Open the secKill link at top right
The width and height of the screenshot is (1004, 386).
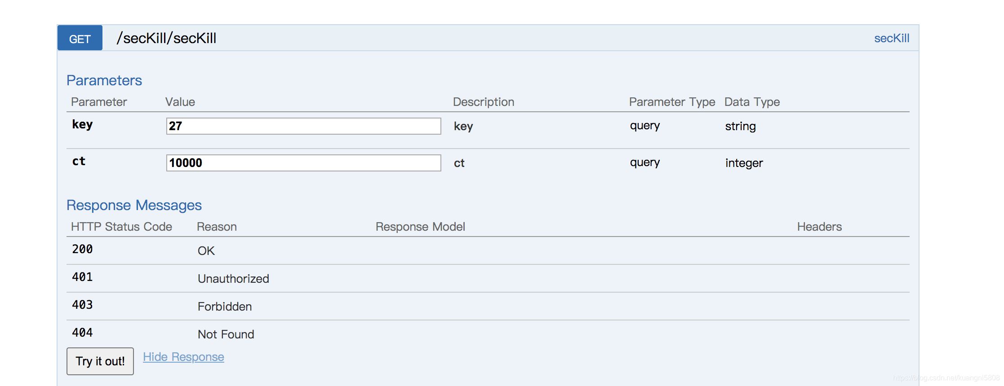click(x=891, y=39)
